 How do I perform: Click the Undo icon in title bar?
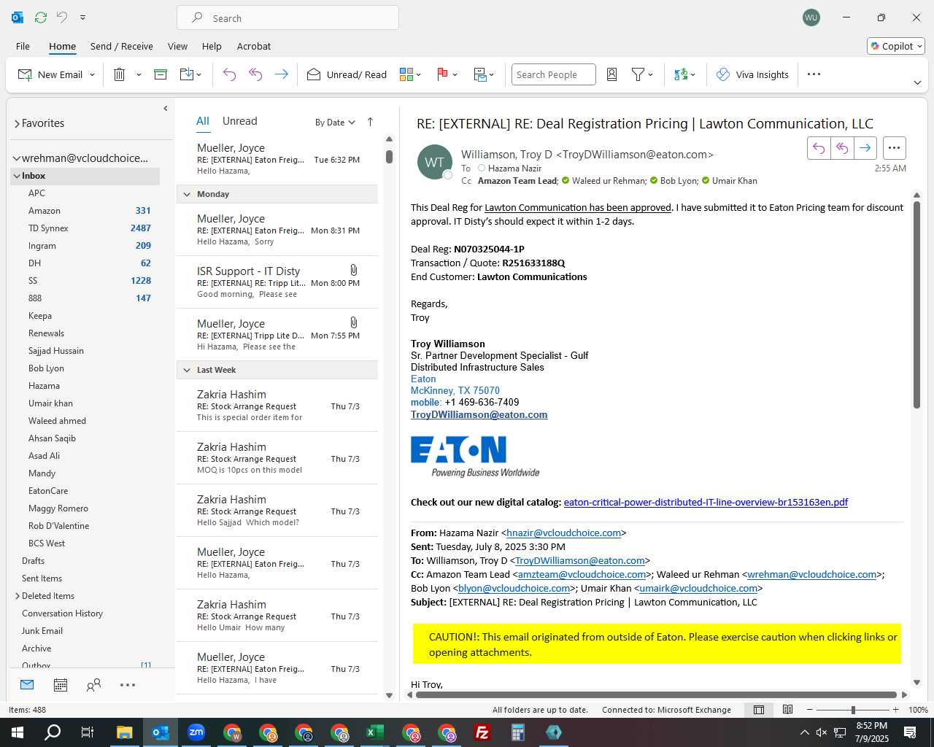click(62, 18)
